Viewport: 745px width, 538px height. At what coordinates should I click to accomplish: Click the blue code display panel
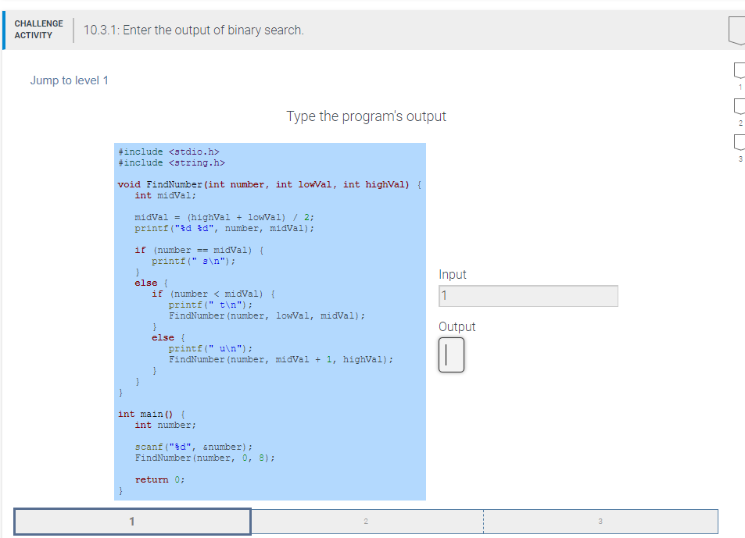click(270, 320)
